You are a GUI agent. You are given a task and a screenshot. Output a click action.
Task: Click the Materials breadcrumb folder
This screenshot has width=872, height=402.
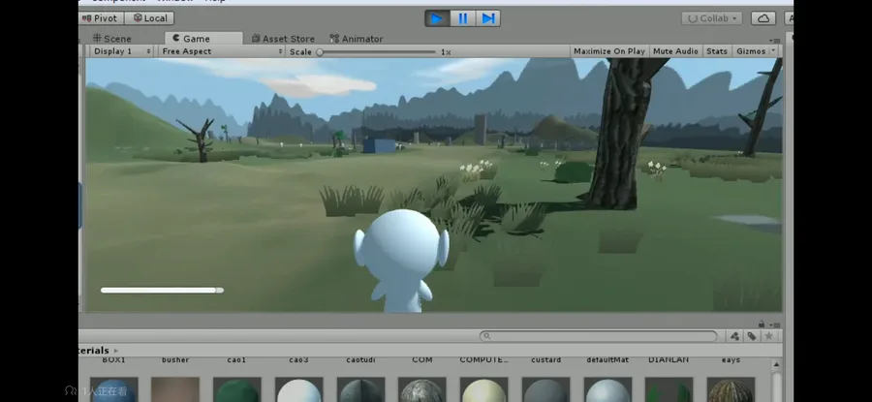[x=93, y=351]
